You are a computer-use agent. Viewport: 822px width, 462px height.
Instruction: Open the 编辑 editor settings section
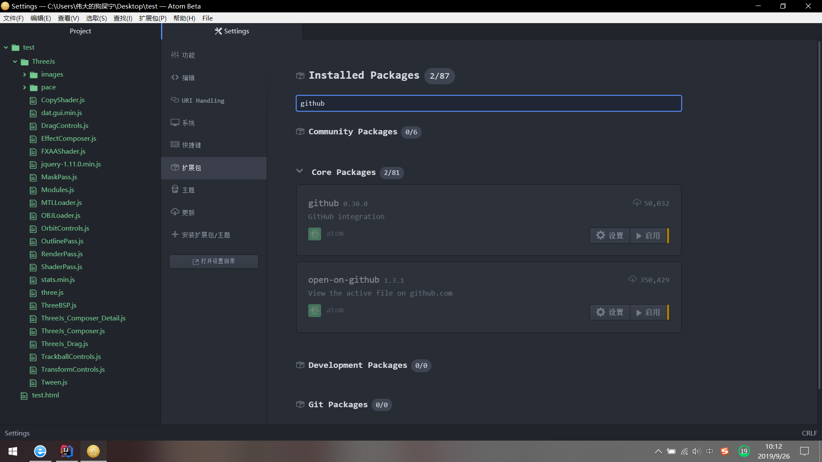tap(188, 78)
